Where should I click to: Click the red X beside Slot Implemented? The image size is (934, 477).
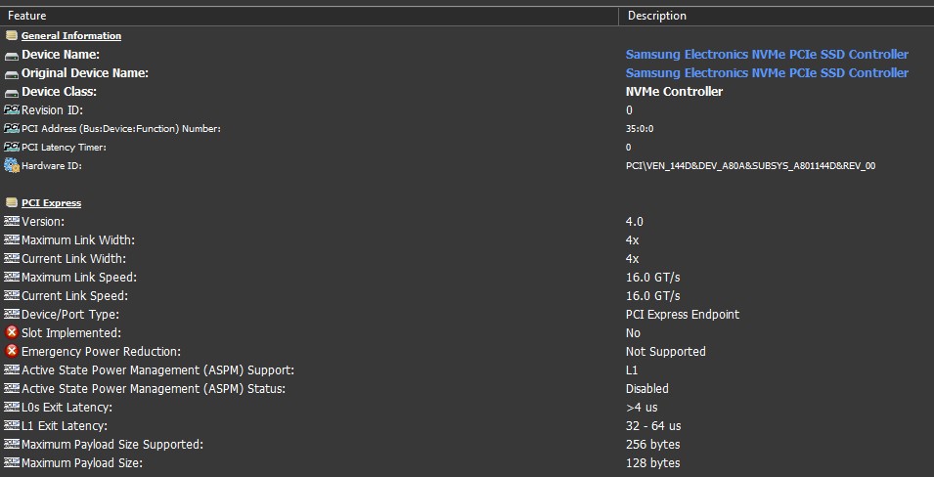(12, 332)
